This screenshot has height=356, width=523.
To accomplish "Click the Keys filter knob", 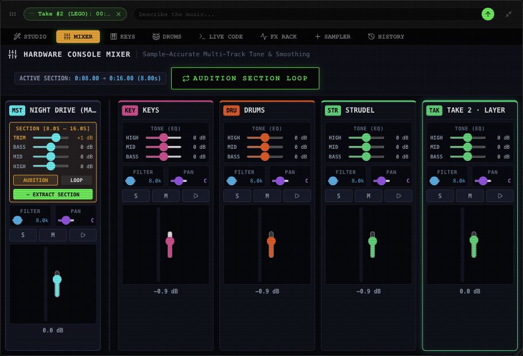I will [x=130, y=181].
